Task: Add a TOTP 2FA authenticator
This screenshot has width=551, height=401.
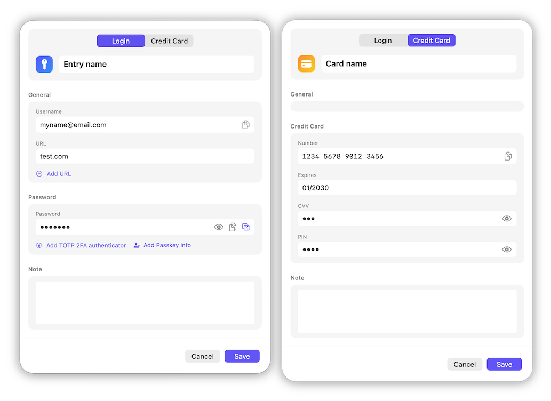Action: click(x=86, y=245)
